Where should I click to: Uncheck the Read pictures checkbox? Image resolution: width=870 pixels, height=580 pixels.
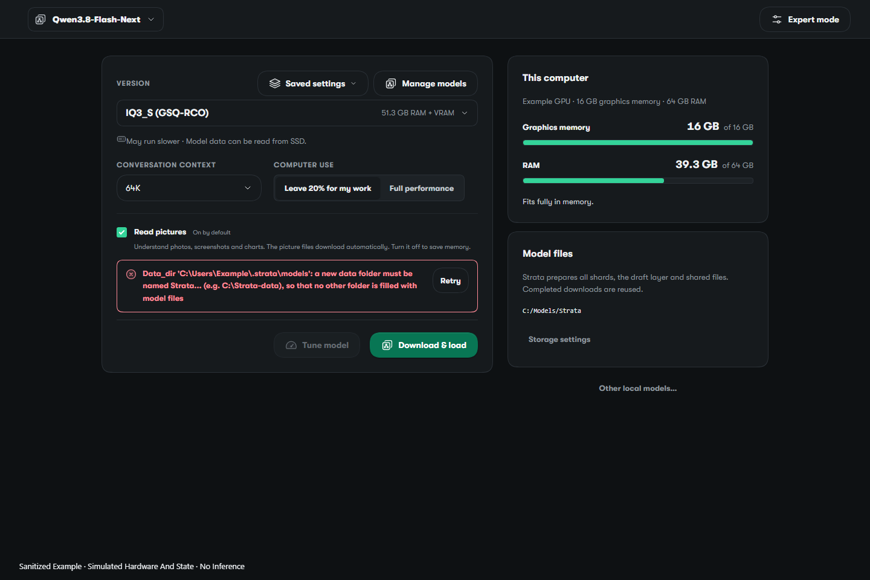(122, 232)
